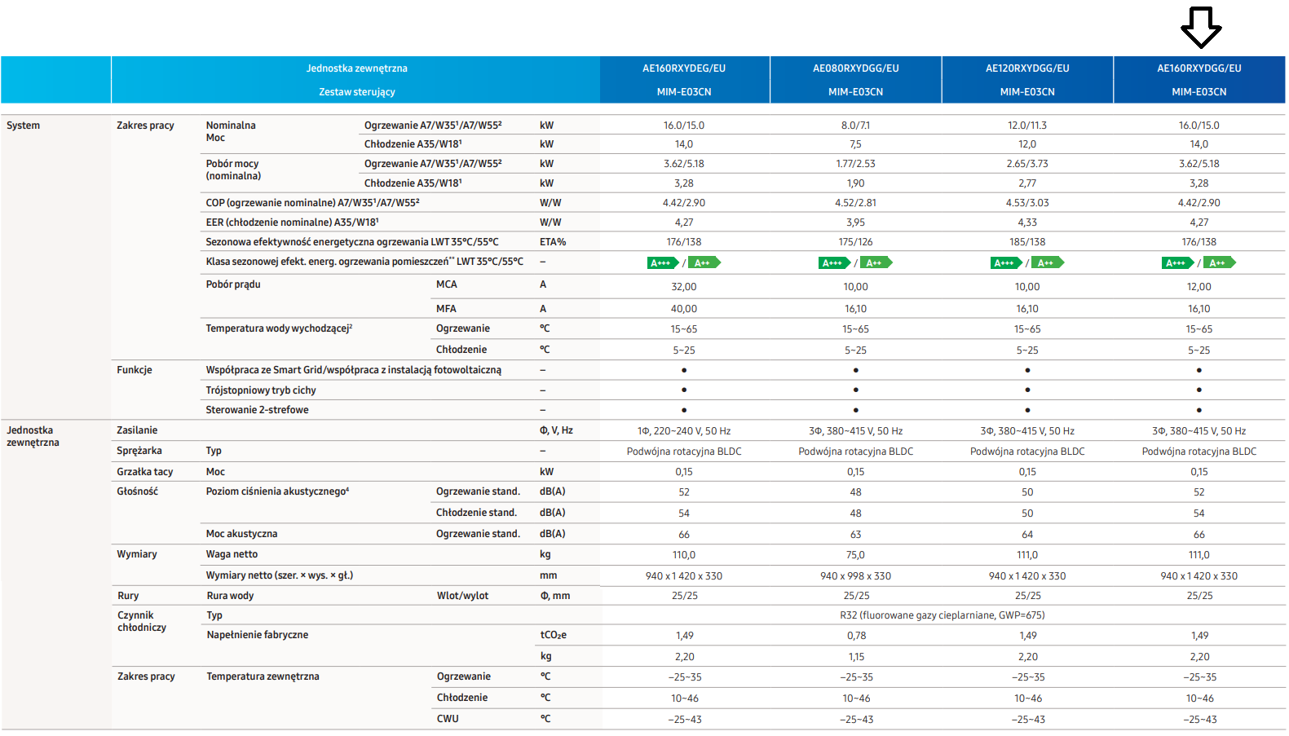Click the A+++ energy badge for AE160RXYDEG/EU
Screen dimensions: 1289x736
(x=663, y=262)
